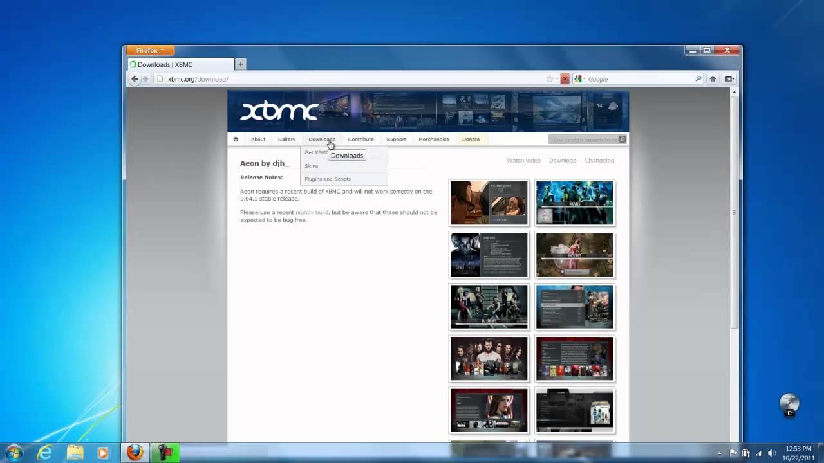Open the top-right skin screenshot thumbnail
This screenshot has height=463, width=824.
(575, 203)
